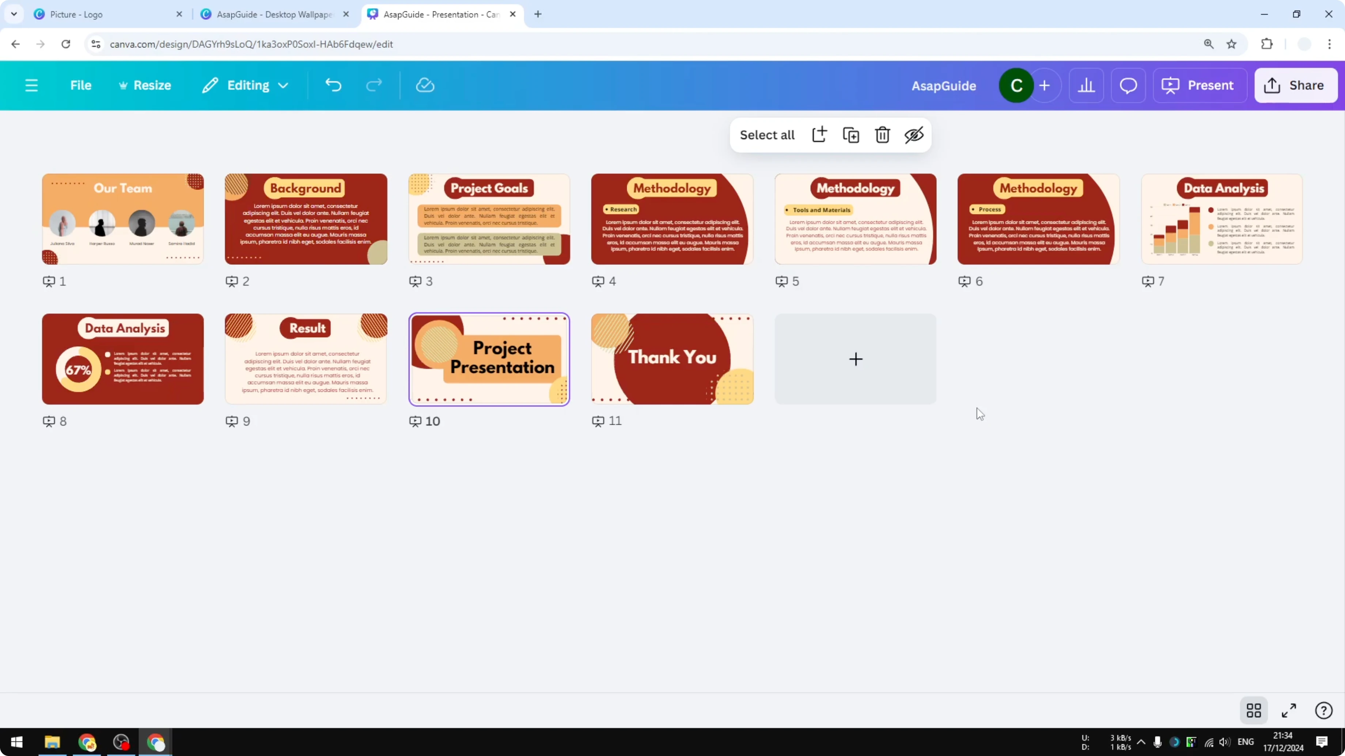Check cloud save status icon
Image resolution: width=1345 pixels, height=756 pixels.
[x=425, y=85]
